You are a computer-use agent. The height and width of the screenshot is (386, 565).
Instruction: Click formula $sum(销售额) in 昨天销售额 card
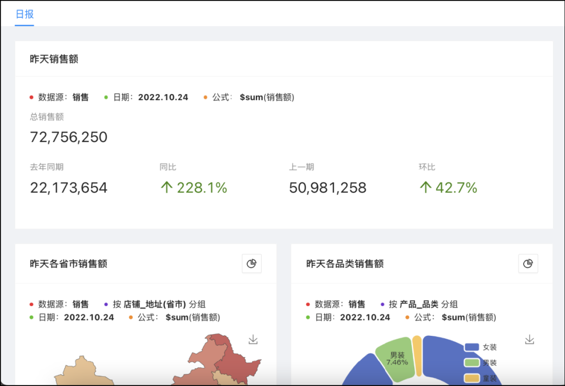[249, 97]
